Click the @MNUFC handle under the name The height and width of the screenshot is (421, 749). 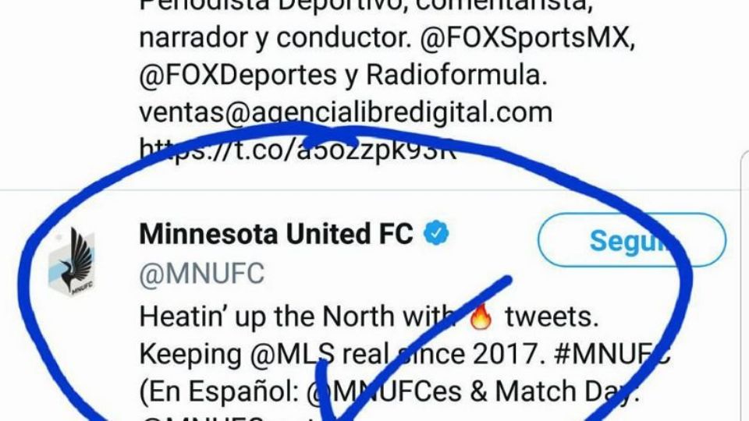pyautogui.click(x=201, y=274)
